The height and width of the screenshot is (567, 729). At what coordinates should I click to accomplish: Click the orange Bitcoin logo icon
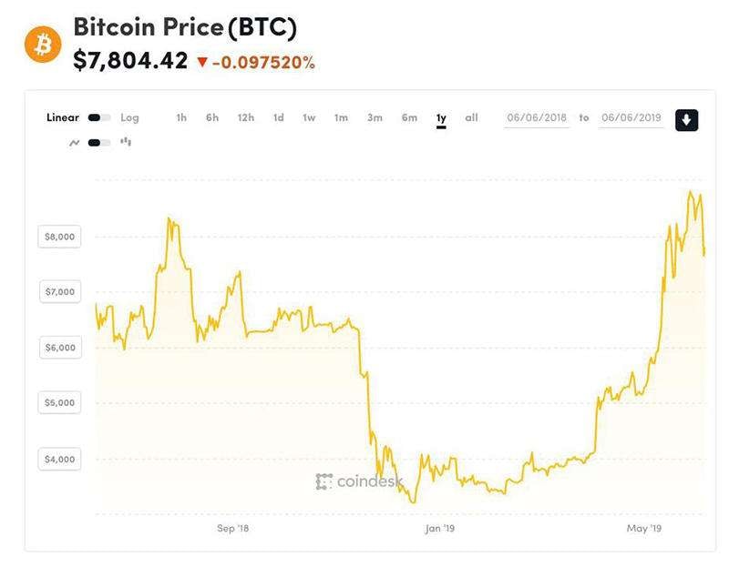click(x=43, y=44)
